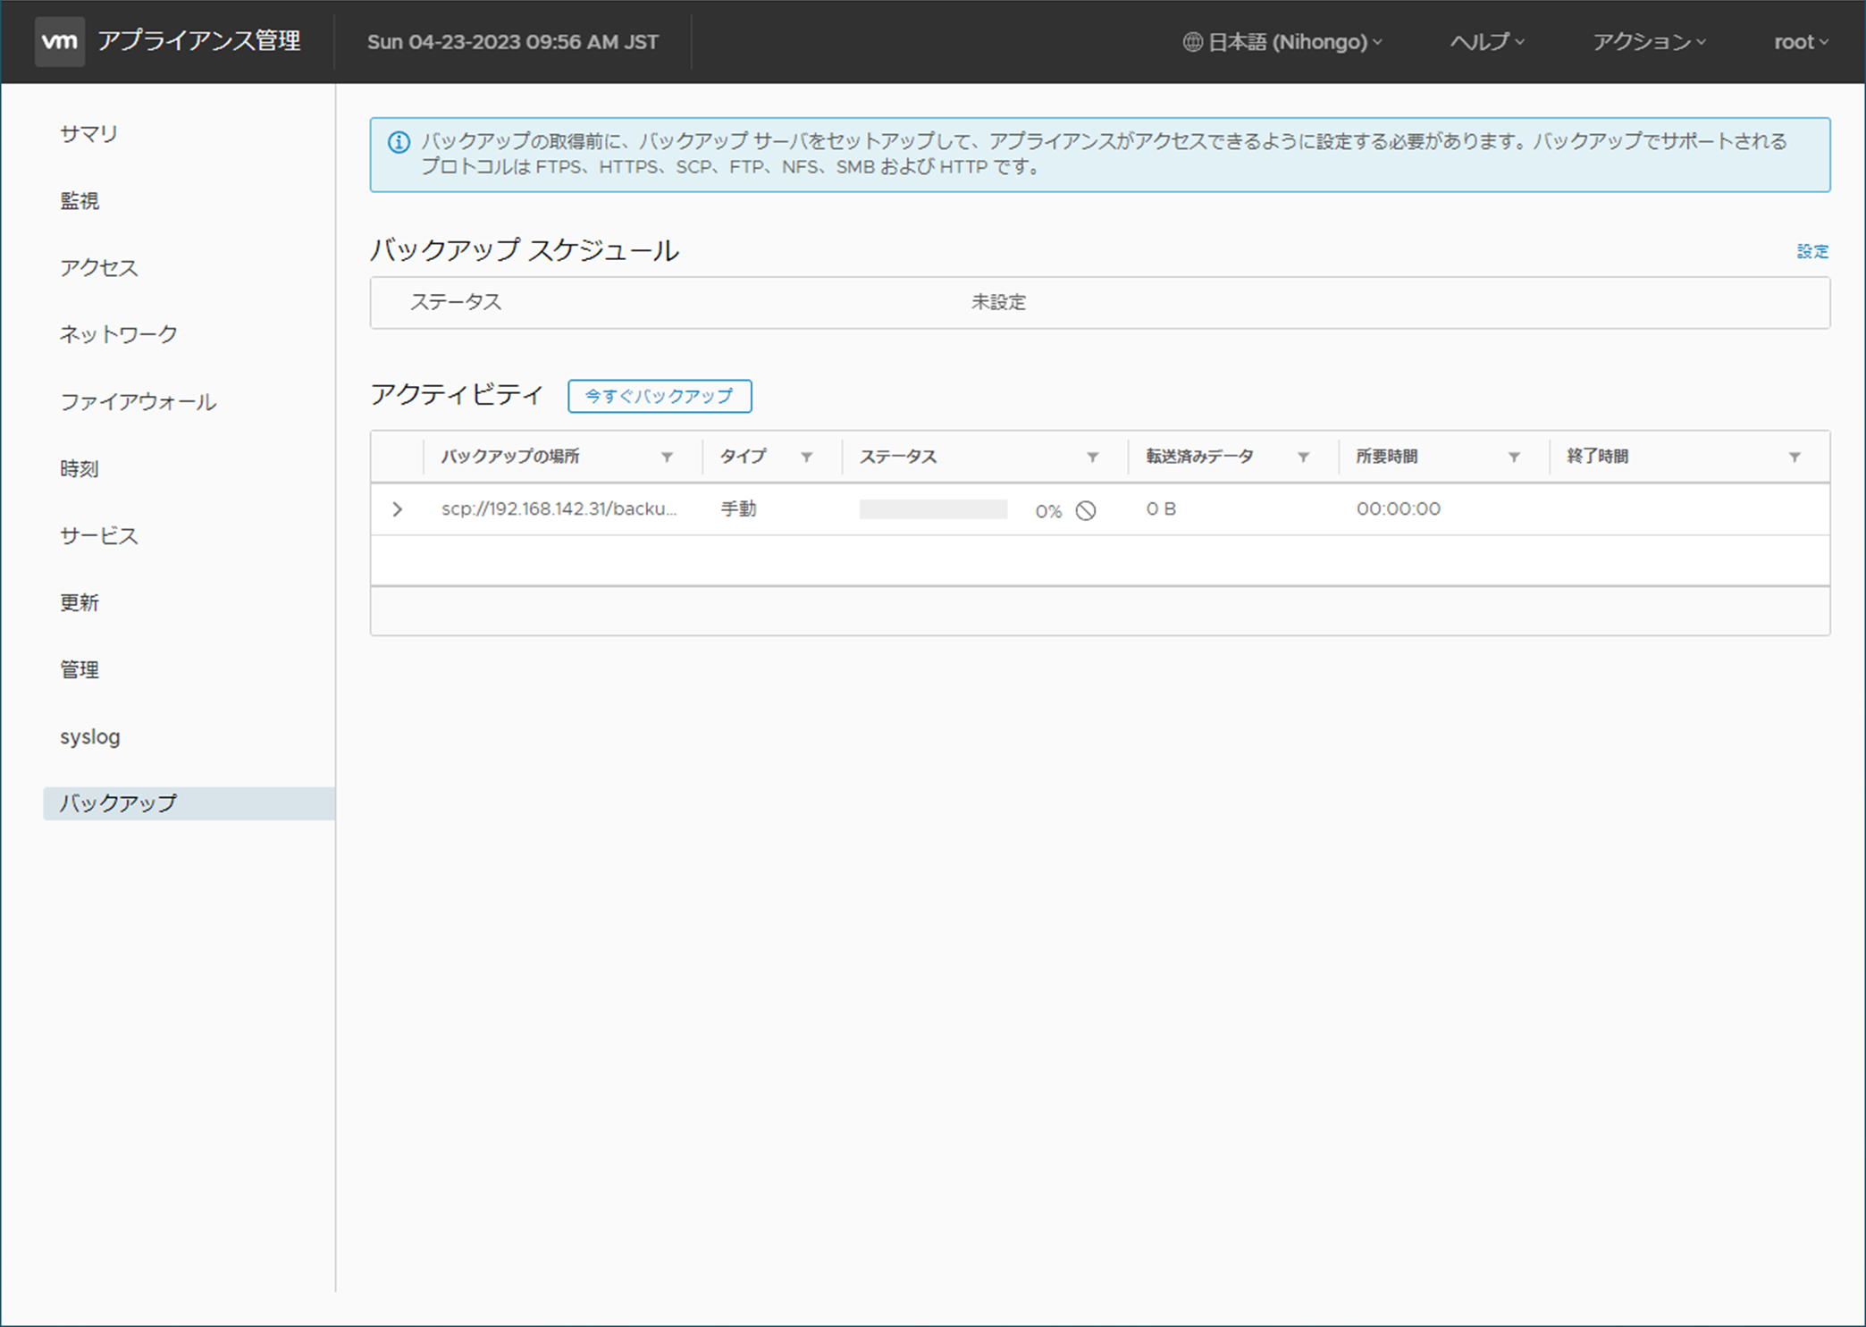Click filter icon on 転送済みデータ column

click(x=1303, y=457)
